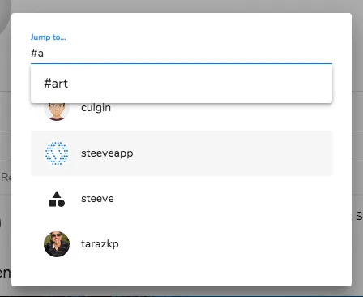Select the steeveapp name label
The image size is (363, 297).
pos(107,153)
